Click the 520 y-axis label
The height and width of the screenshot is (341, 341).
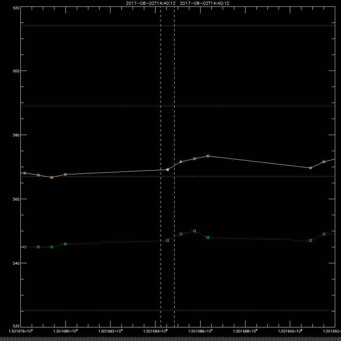pos(17,326)
